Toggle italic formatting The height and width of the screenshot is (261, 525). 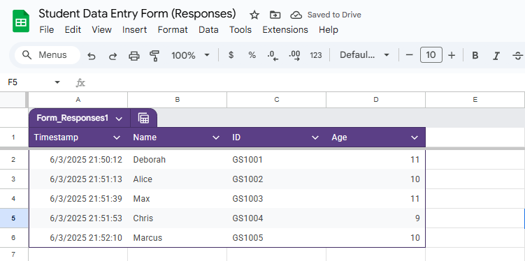click(x=496, y=55)
